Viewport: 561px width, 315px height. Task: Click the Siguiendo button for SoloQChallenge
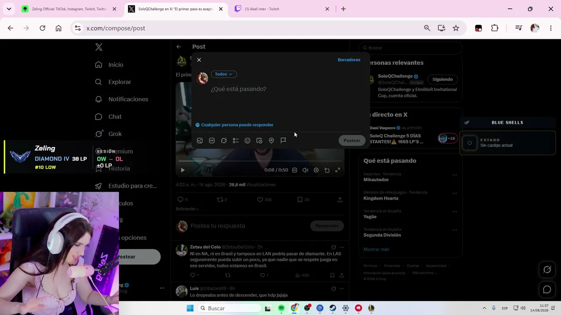coord(442,79)
